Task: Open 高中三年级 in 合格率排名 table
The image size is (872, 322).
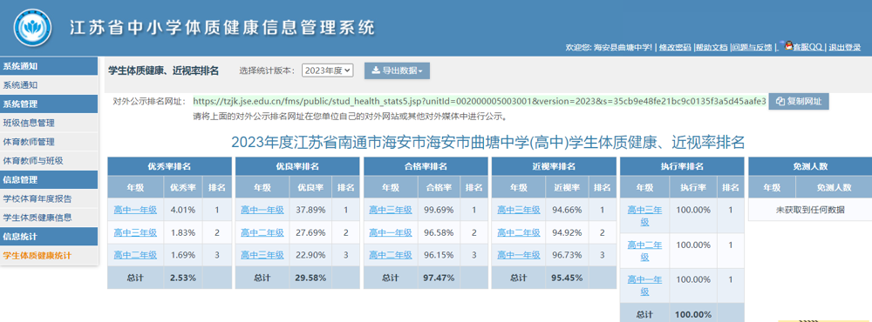Action: coord(391,210)
